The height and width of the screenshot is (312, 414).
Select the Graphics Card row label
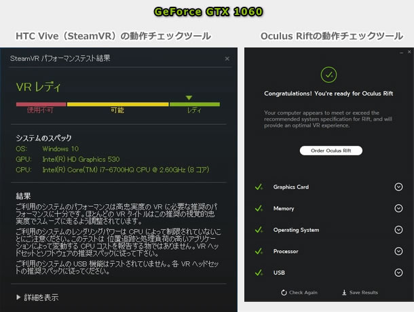click(291, 187)
